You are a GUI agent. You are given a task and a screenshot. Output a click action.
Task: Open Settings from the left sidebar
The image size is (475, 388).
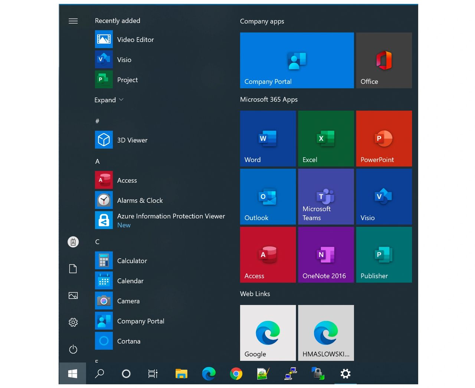click(73, 322)
